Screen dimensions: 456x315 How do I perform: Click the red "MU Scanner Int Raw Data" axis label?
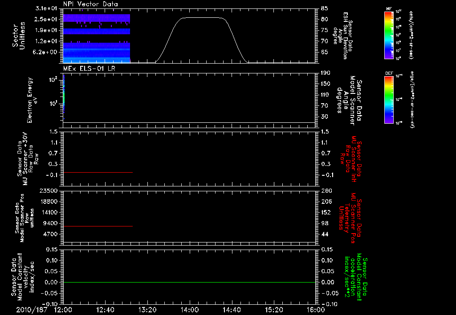350,159
